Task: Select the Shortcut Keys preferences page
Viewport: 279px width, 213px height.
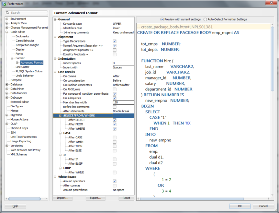Action: point(20,128)
